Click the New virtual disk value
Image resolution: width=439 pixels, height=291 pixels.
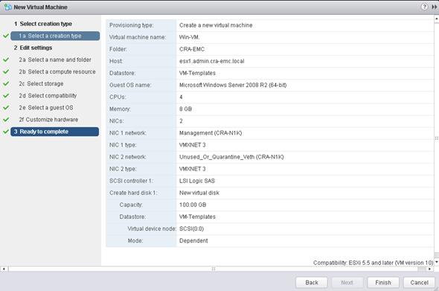[199, 193]
